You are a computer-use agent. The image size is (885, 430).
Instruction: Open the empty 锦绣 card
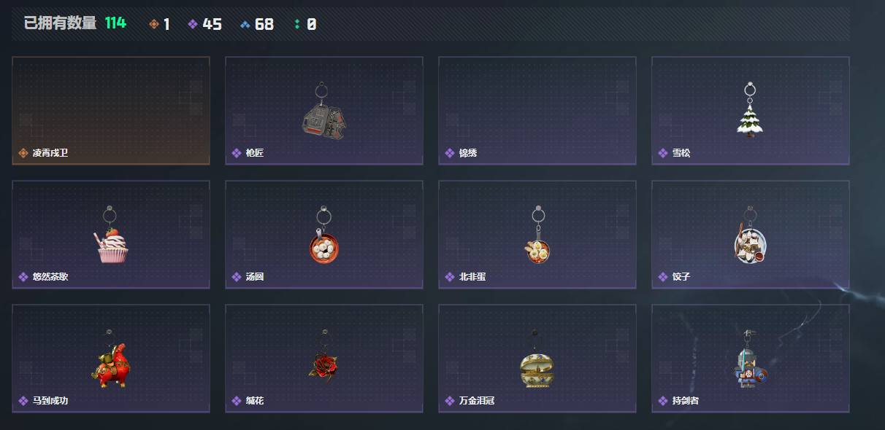[x=537, y=111]
